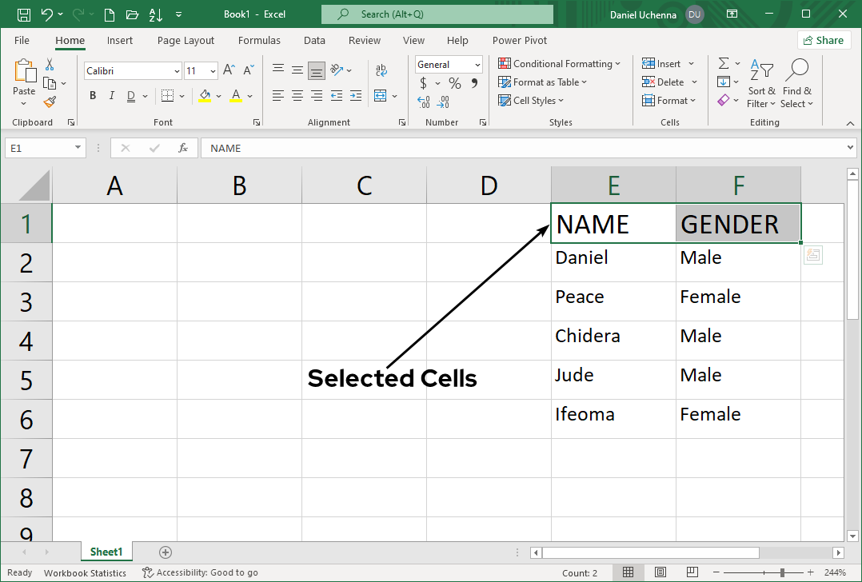Click Format as Table
Viewport: 862px width, 582px height.
coord(542,82)
